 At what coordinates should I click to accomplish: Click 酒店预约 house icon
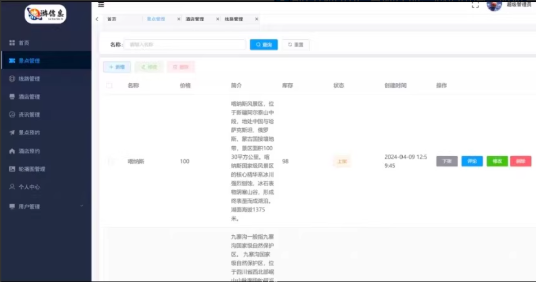pyautogui.click(x=12, y=151)
